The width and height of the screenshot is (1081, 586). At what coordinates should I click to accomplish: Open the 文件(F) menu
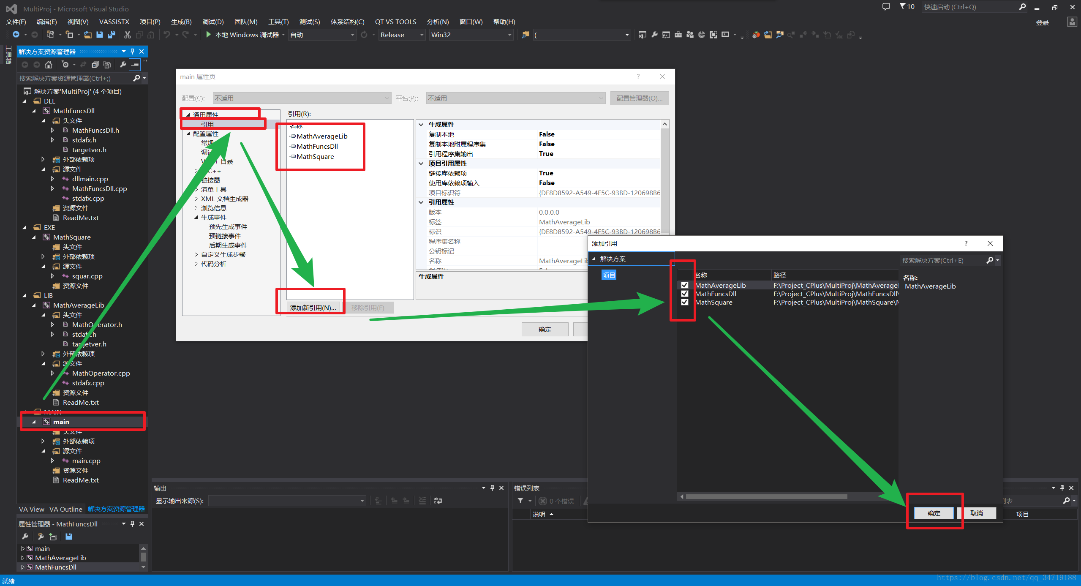point(16,22)
